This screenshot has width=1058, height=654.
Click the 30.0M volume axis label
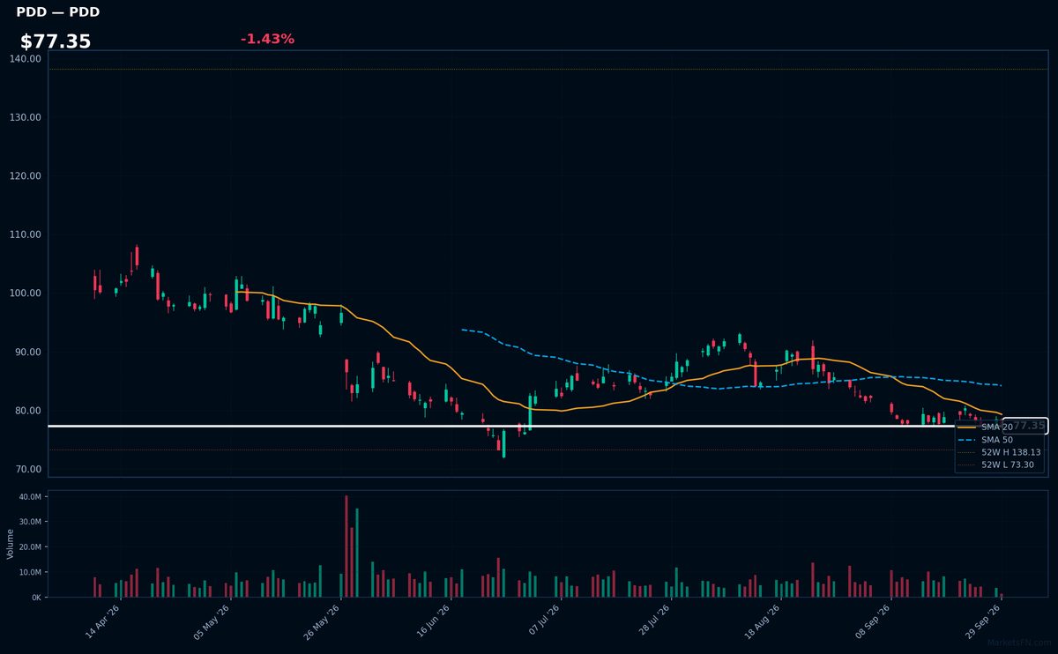tap(29, 522)
